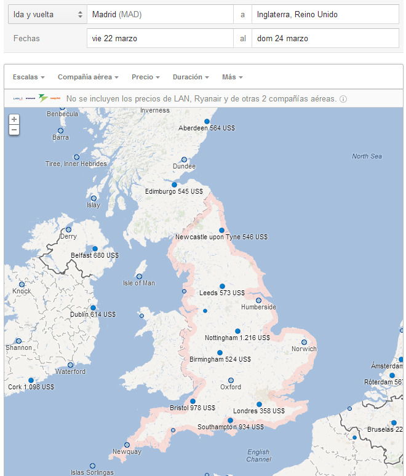Edit the Madrid (MAD) origin field
Viewport: 406px width, 476px height.
point(160,14)
